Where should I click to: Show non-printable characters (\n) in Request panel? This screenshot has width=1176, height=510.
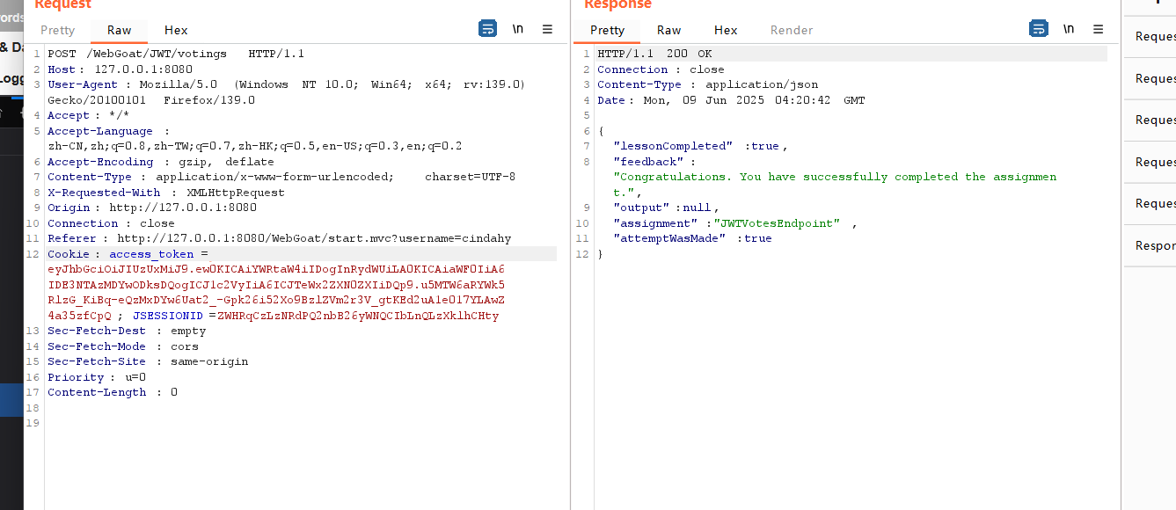pos(518,29)
